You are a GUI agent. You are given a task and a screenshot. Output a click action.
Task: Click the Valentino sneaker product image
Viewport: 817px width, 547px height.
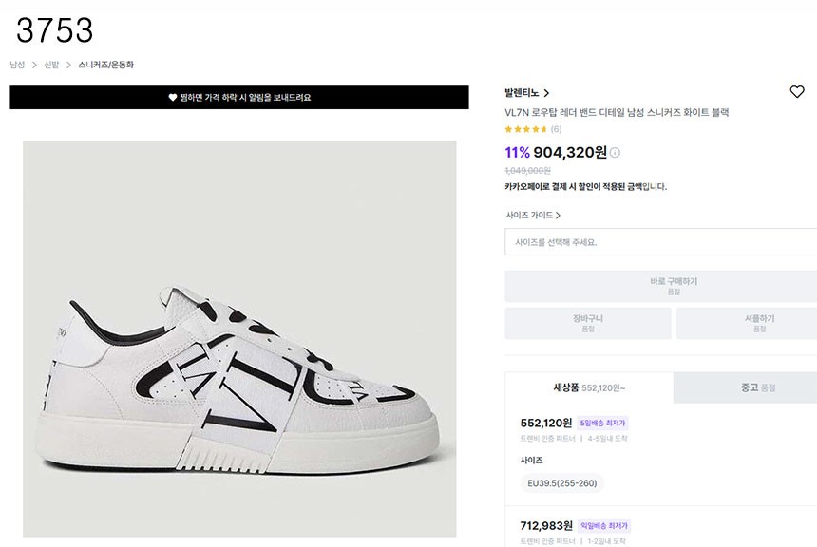239,339
